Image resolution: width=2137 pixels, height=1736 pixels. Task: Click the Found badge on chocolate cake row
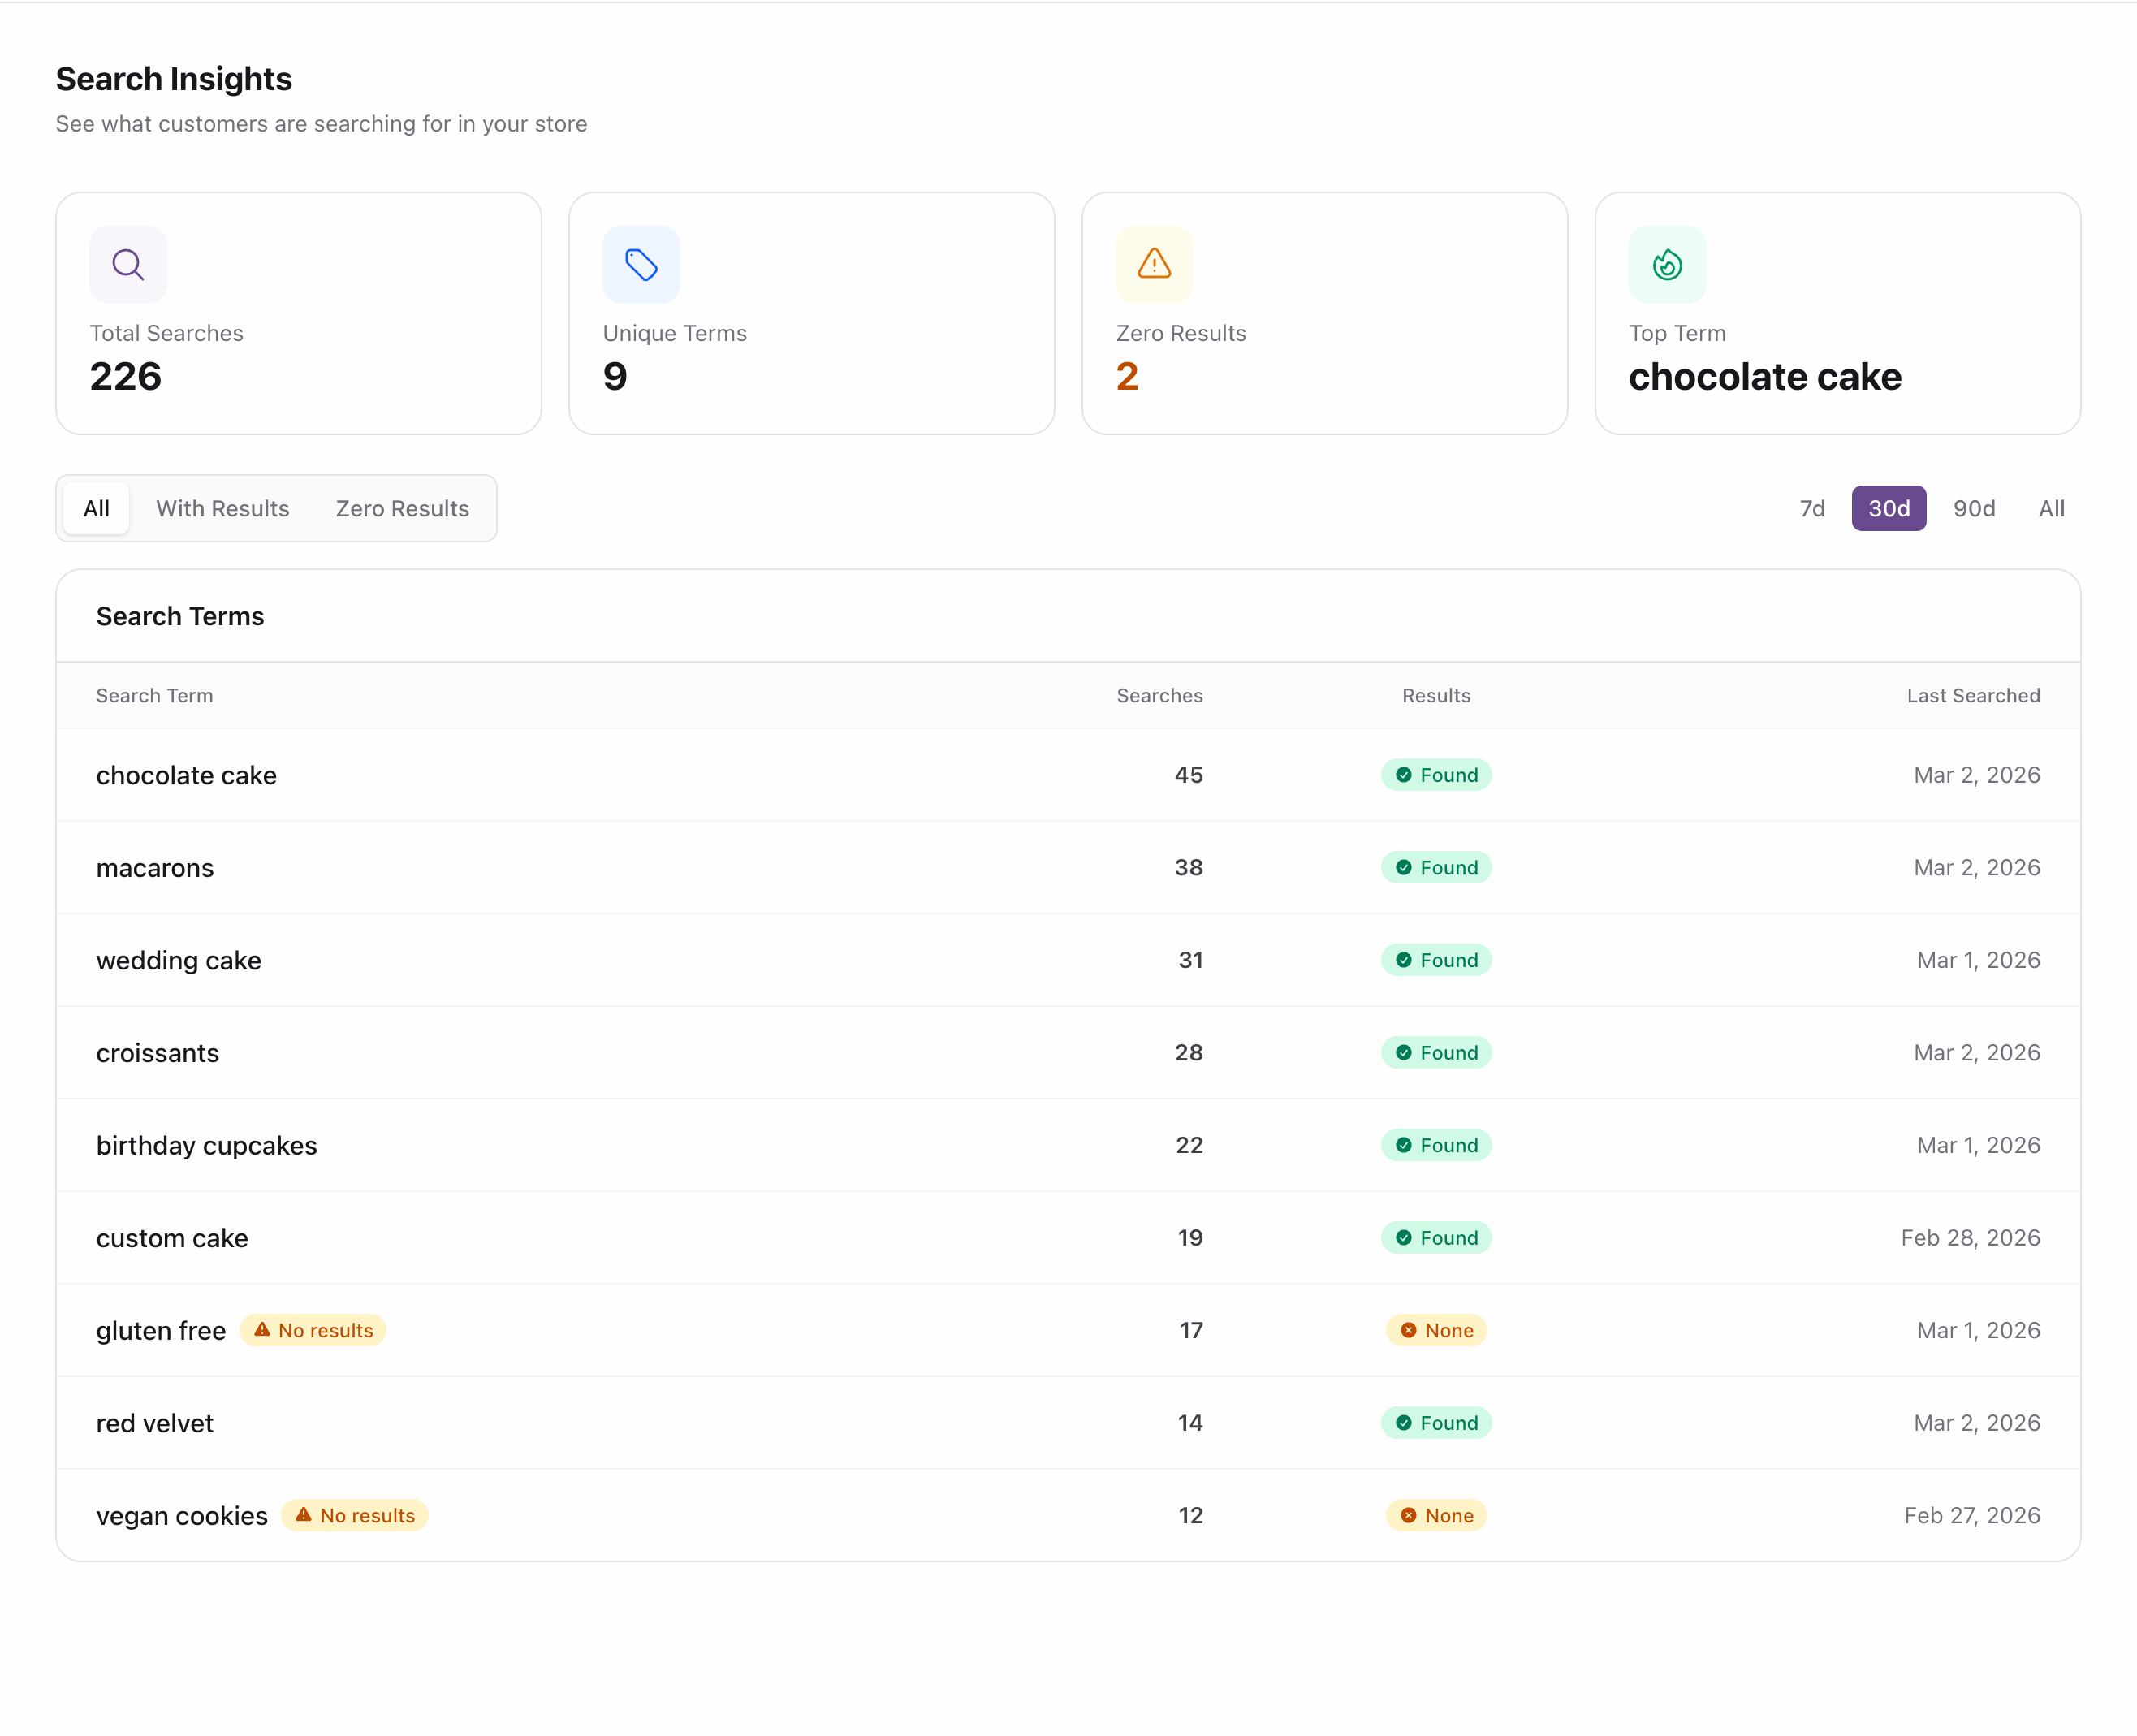[1436, 774]
